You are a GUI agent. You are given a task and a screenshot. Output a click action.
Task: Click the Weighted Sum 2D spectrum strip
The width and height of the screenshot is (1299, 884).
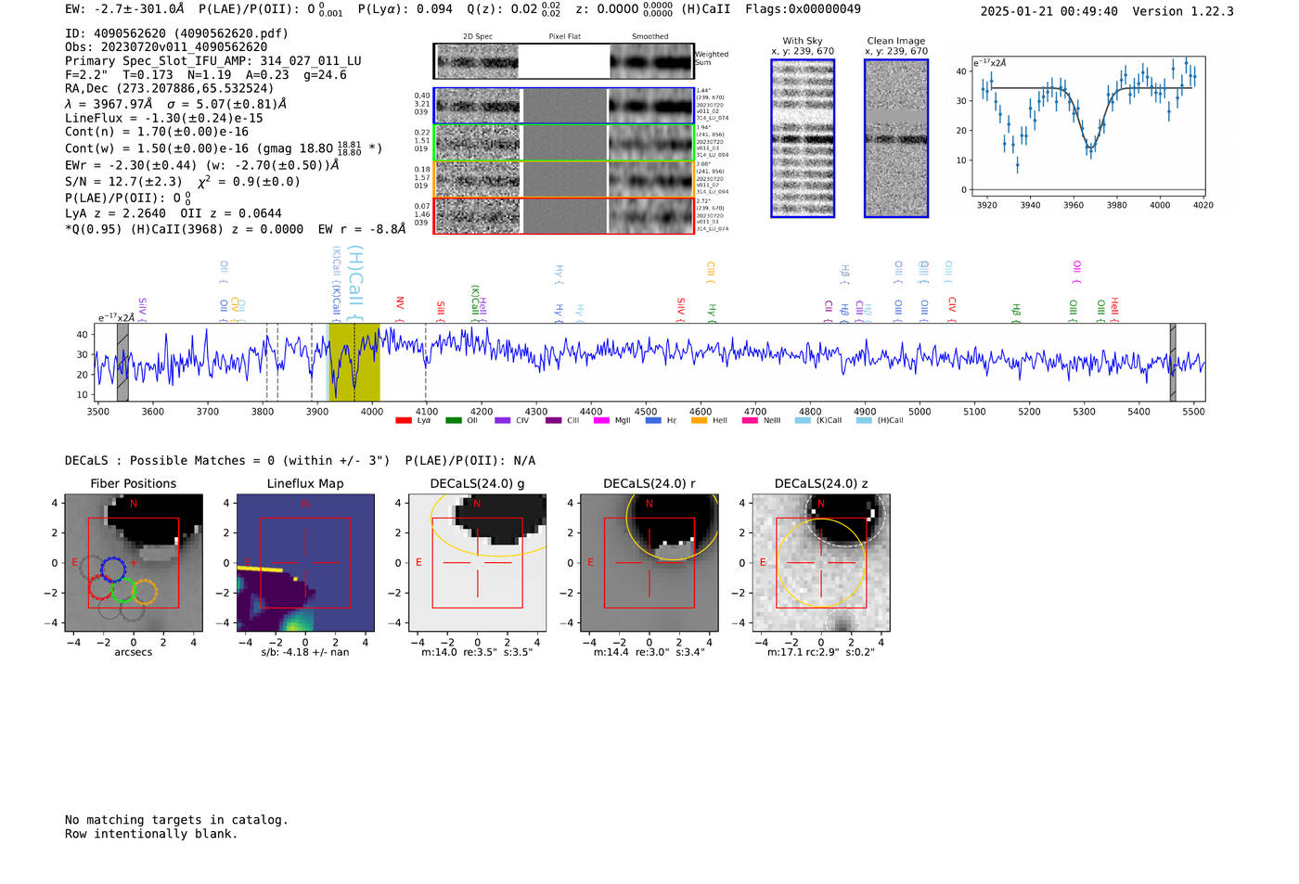pyautogui.click(x=563, y=61)
